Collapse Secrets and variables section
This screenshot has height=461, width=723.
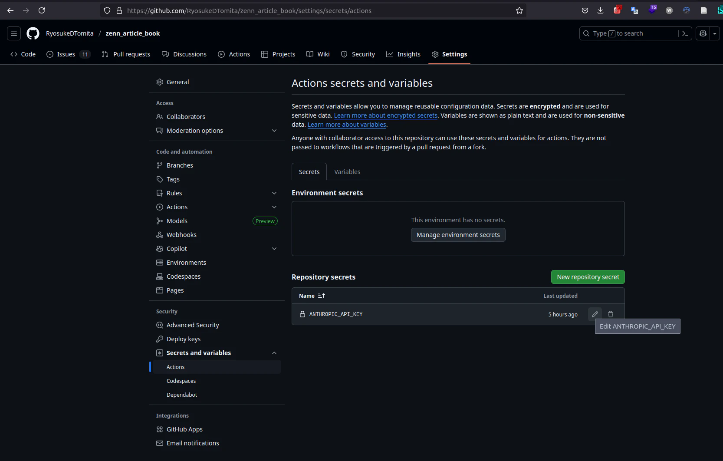coord(274,353)
